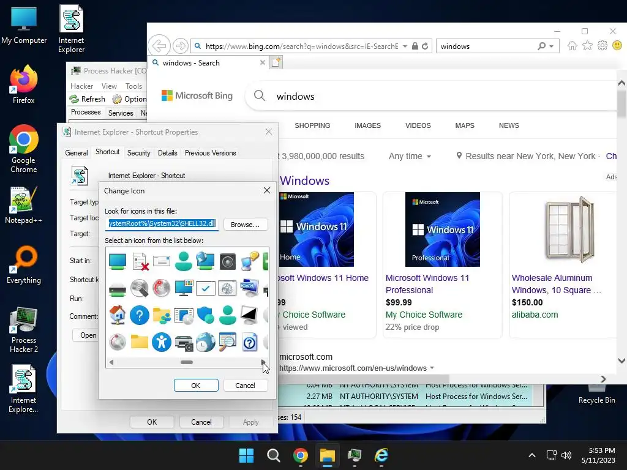This screenshot has height=470, width=627.
Task: Click icon list scroll-left arrow
Action: (x=111, y=362)
